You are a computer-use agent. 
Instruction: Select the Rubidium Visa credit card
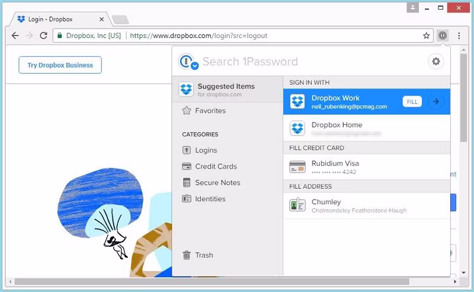click(366, 167)
